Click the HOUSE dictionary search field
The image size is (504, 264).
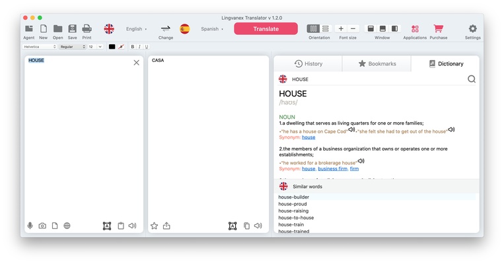[x=378, y=79]
